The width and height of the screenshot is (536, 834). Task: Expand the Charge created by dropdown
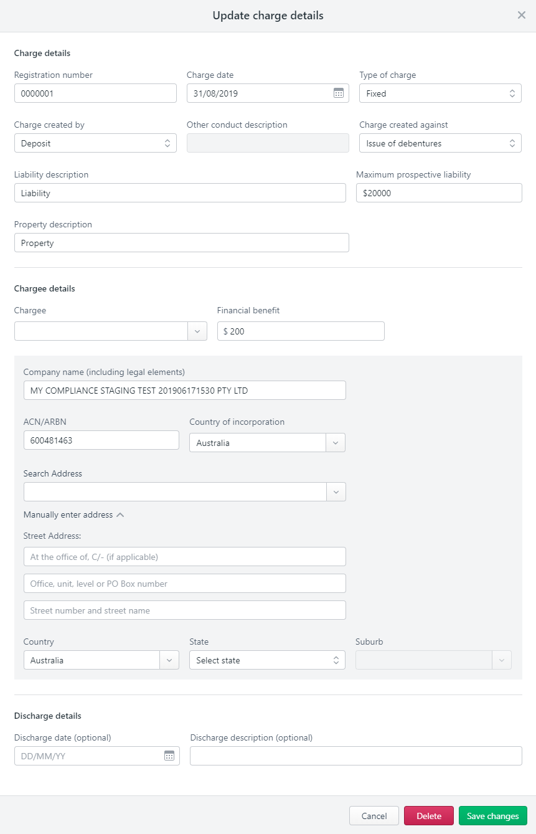click(95, 143)
